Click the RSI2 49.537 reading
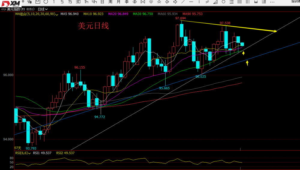300x170 pixels. click(65, 153)
